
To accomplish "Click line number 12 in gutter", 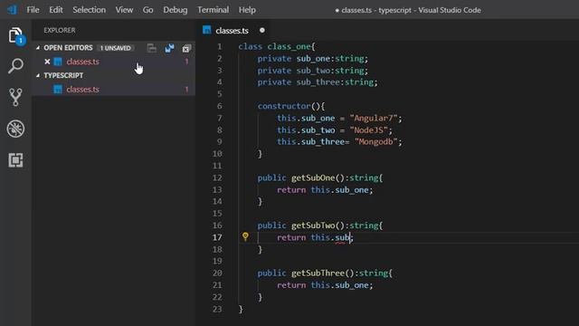I will [x=217, y=177].
